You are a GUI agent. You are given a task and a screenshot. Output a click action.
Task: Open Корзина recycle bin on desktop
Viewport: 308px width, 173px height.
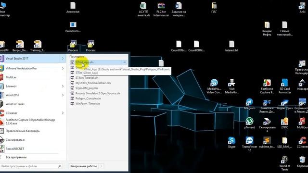point(303,161)
